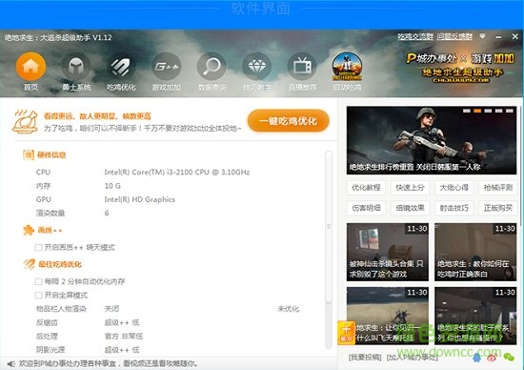Click the CPU value Intel Core i3-2100

[177, 172]
